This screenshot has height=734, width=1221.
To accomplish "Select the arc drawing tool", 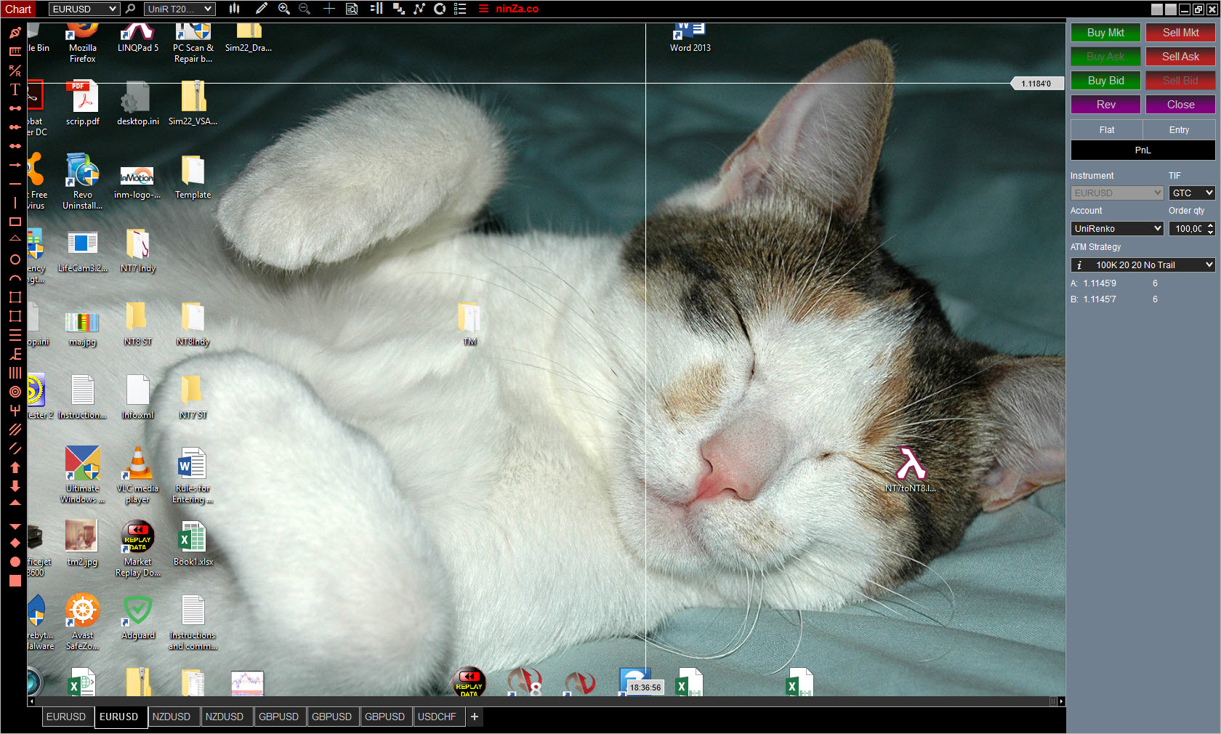I will [x=15, y=278].
